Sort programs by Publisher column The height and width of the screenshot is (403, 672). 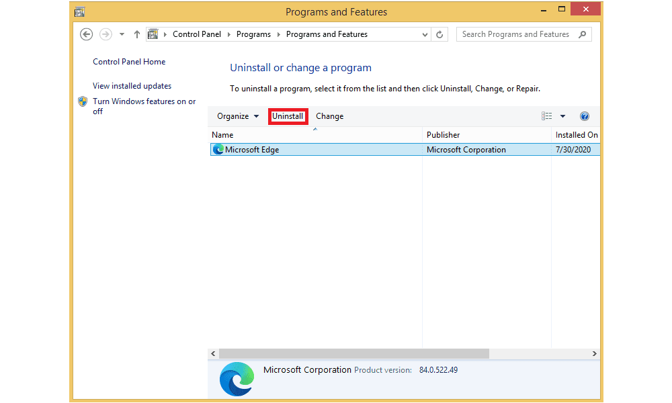487,135
